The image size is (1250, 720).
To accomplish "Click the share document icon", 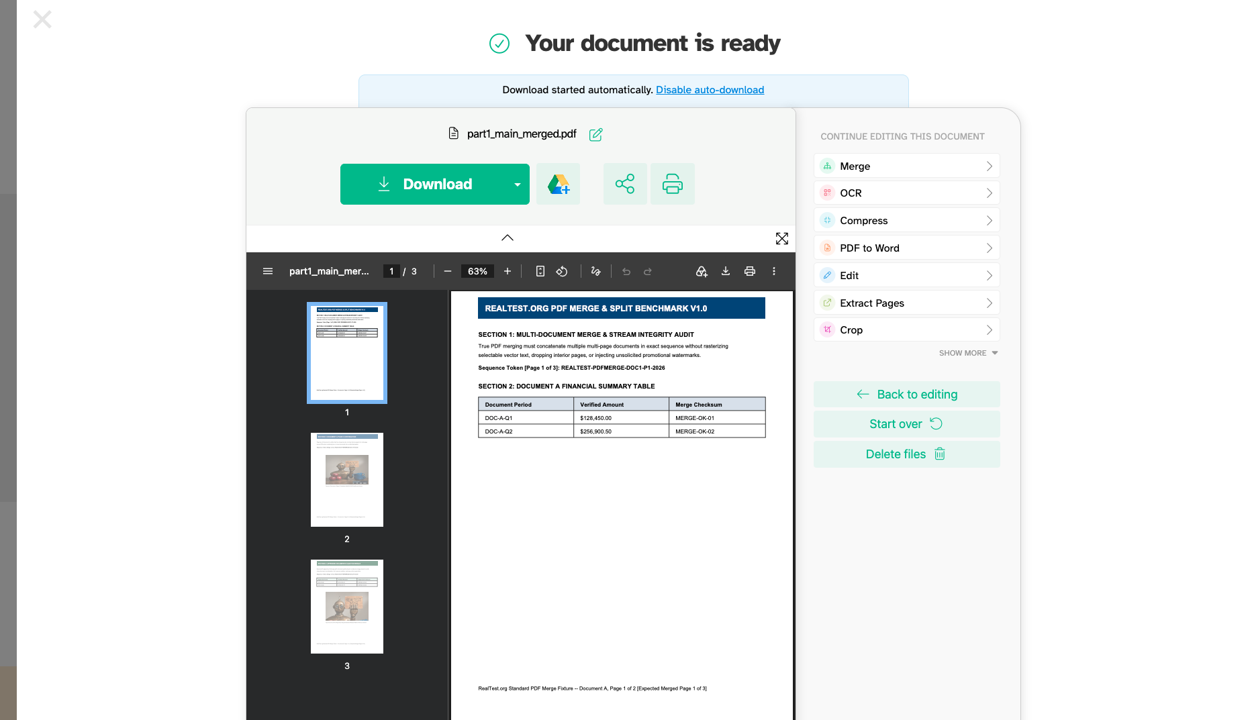I will click(x=625, y=184).
